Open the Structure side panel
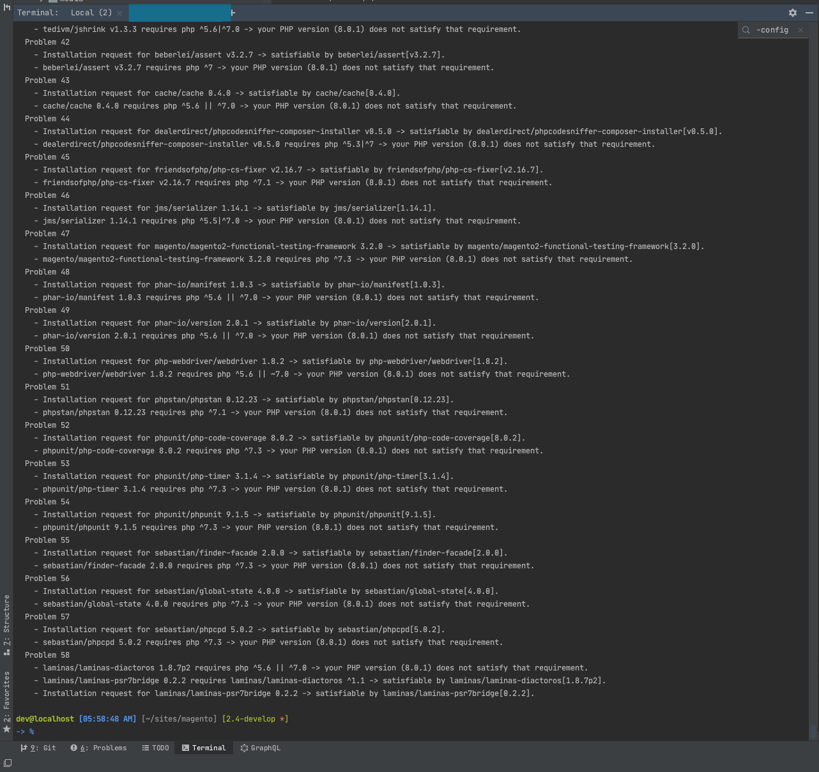819x772 pixels. coord(7,624)
